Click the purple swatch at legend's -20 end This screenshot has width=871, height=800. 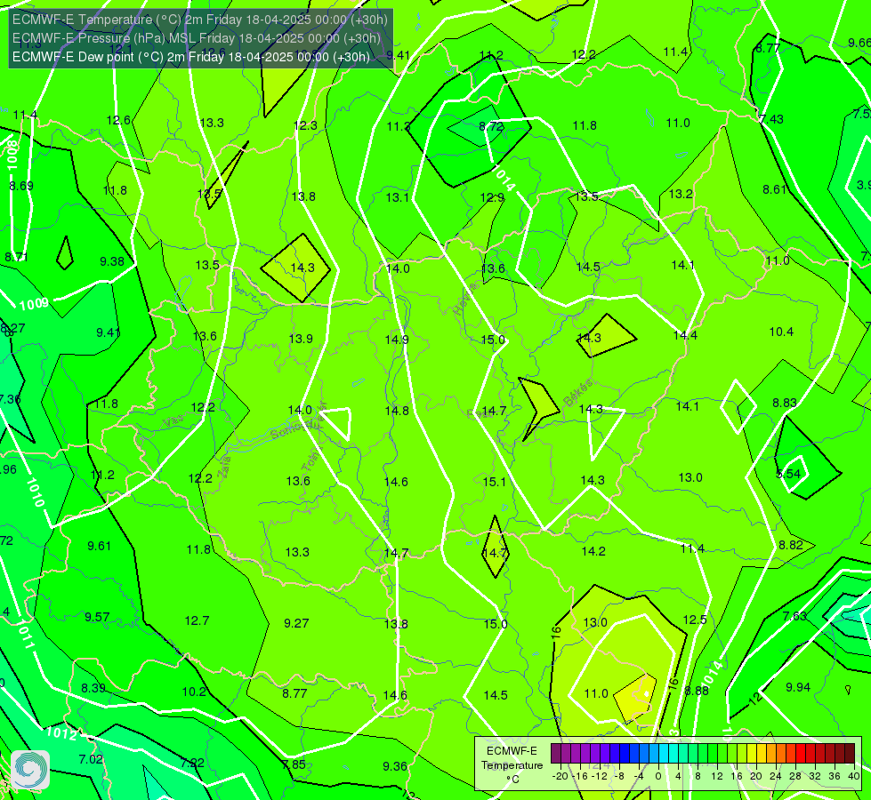coord(556,754)
